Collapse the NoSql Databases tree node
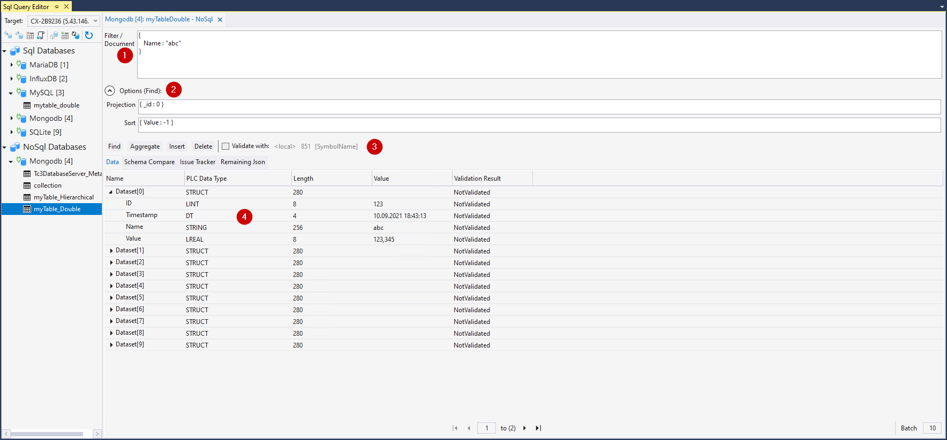 pos(4,148)
